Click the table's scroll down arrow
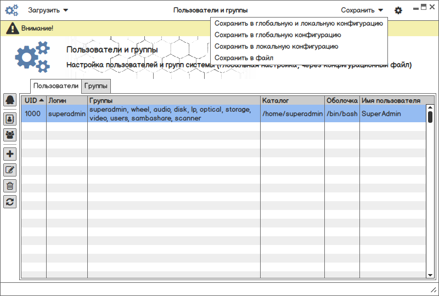The height and width of the screenshot is (296, 439). point(430,275)
